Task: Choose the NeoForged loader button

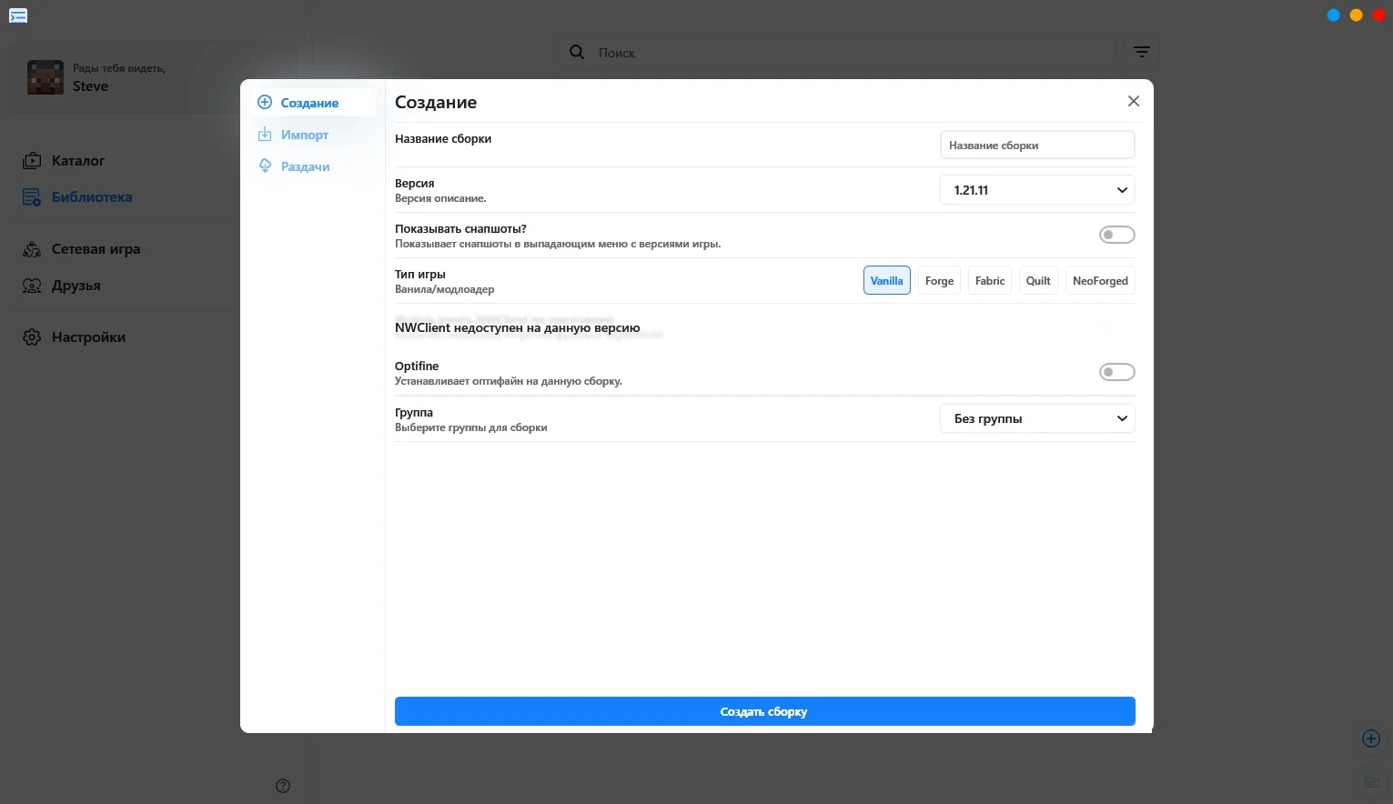Action: click(x=1100, y=281)
